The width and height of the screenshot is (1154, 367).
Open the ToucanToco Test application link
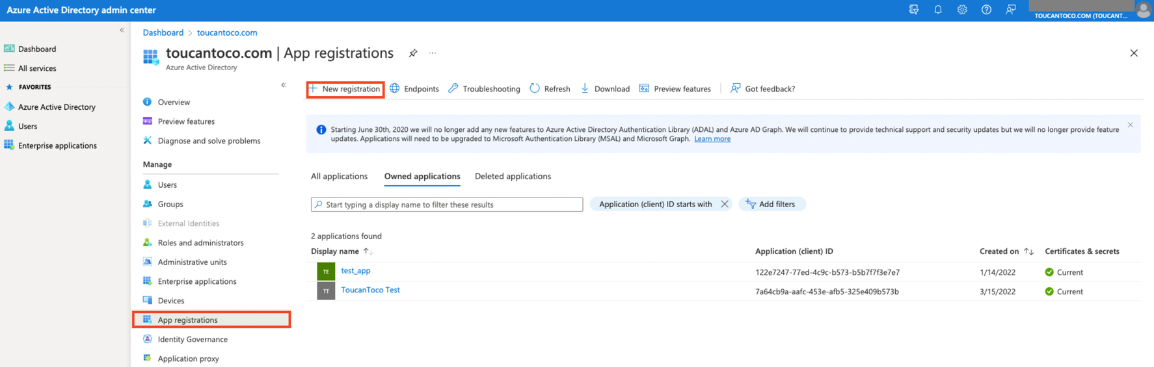tap(370, 290)
